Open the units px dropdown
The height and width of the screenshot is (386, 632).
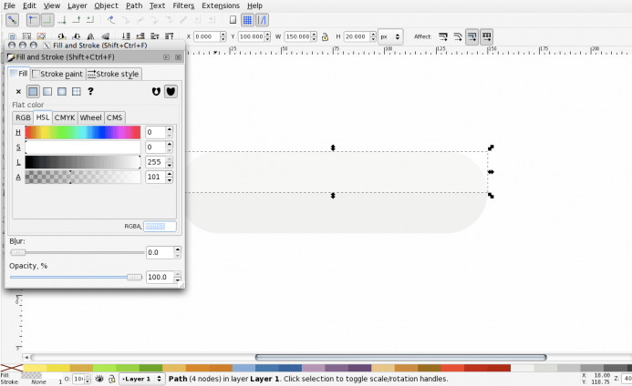tap(390, 36)
